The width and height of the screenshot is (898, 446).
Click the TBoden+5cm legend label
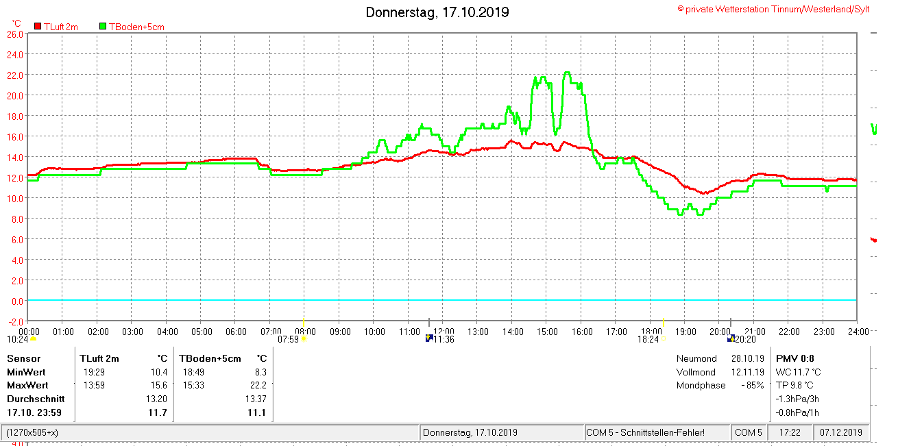136,27
